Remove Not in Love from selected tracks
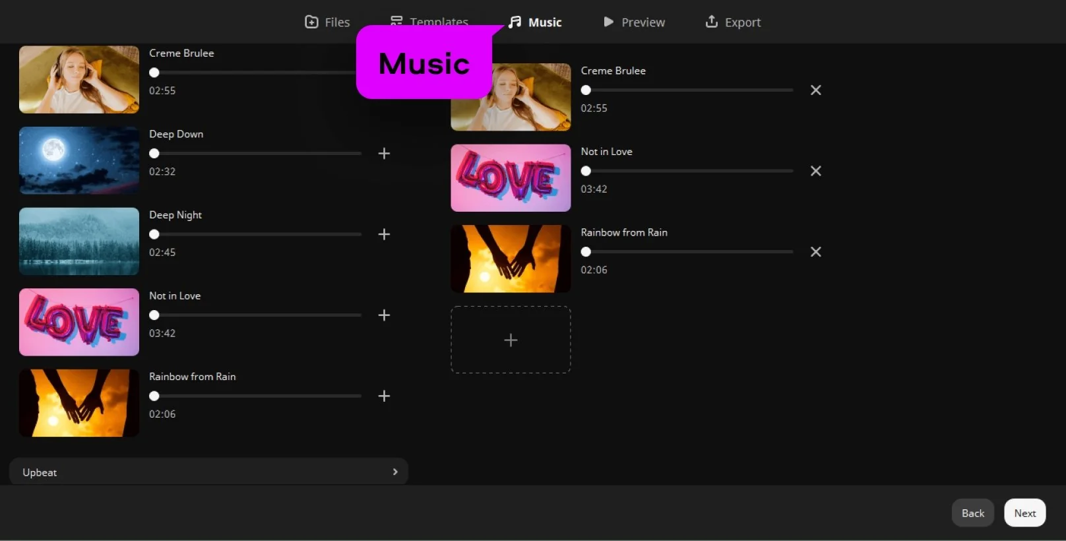Image resolution: width=1066 pixels, height=541 pixels. pos(815,171)
